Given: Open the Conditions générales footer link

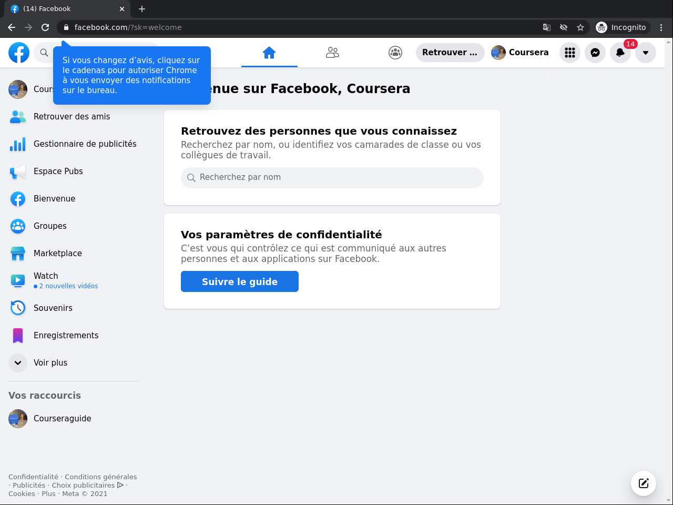Looking at the screenshot, I should click(x=101, y=477).
